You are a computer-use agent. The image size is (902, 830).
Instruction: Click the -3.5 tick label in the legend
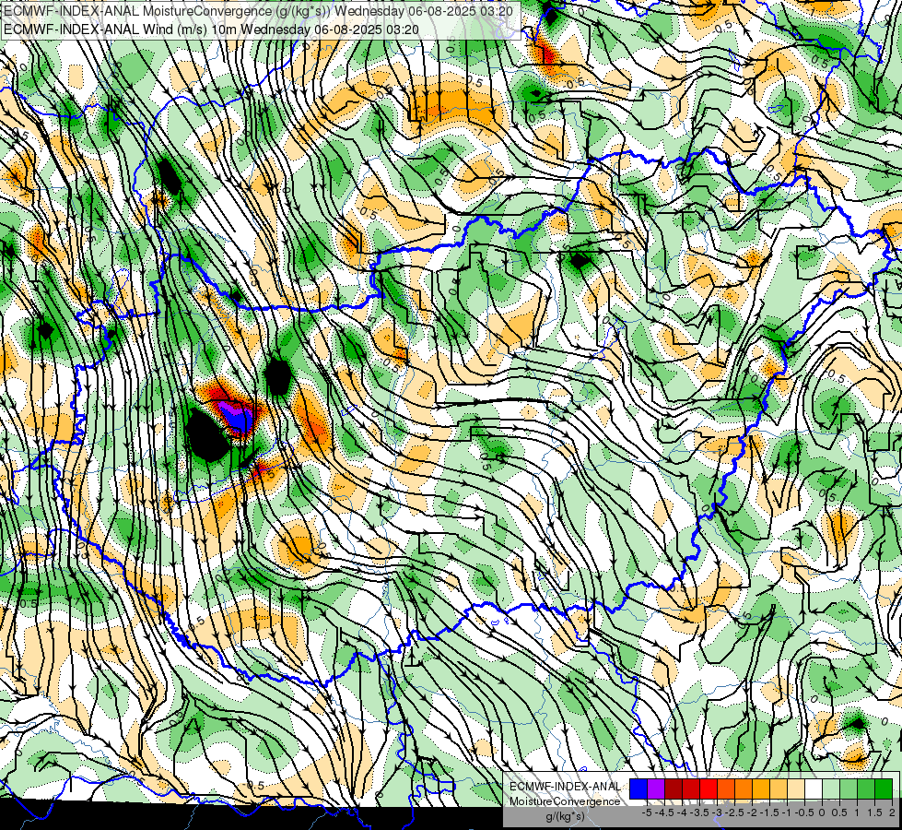pos(699,812)
